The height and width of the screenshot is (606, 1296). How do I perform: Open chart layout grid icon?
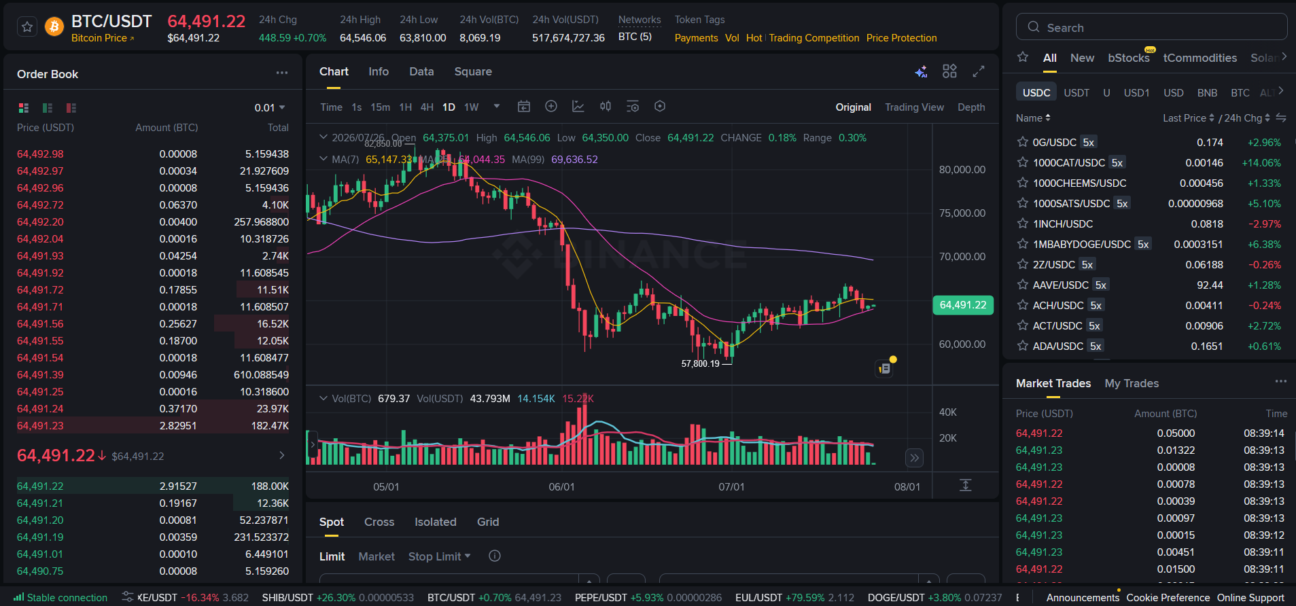tap(949, 71)
